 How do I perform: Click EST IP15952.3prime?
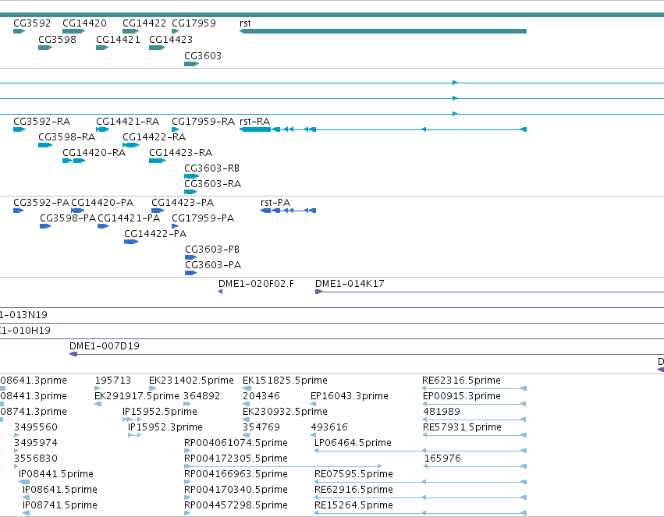pos(165,428)
